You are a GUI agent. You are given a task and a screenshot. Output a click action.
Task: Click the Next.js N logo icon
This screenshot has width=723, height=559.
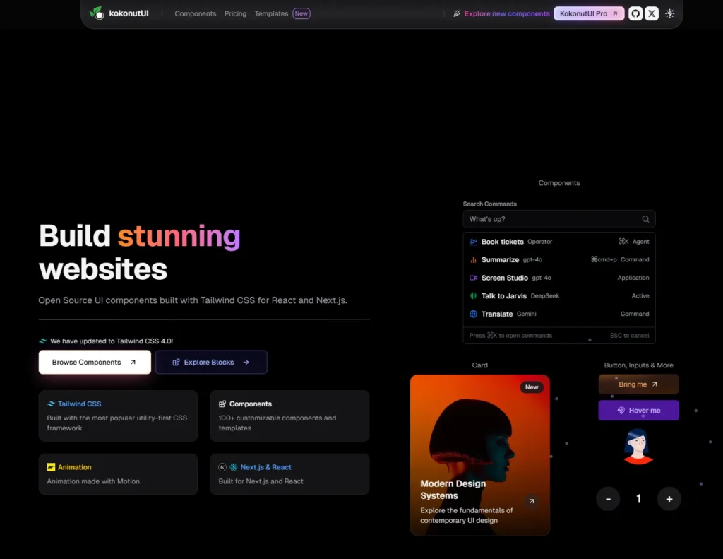[x=222, y=467]
